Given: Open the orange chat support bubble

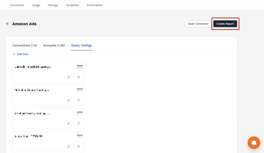Looking at the screenshot, I should [254, 143].
